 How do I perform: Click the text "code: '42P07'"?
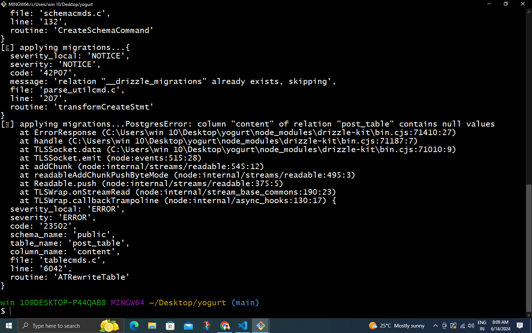43,73
